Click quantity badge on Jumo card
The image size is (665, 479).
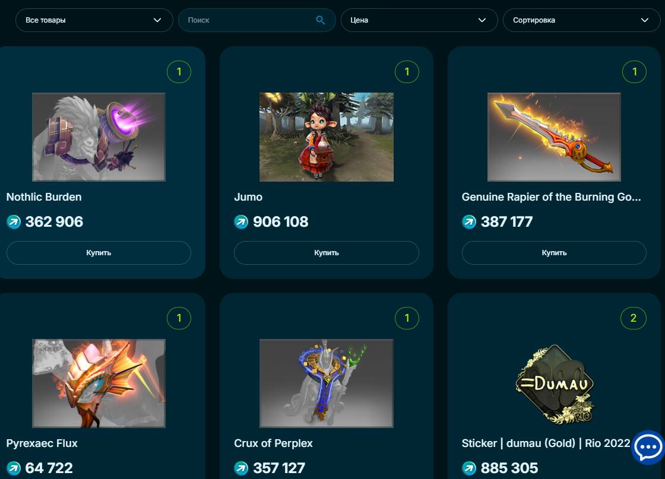point(407,72)
